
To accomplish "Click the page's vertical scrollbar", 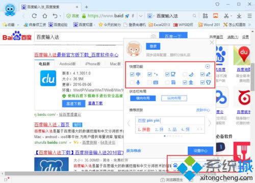I will (x=253, y=77).
